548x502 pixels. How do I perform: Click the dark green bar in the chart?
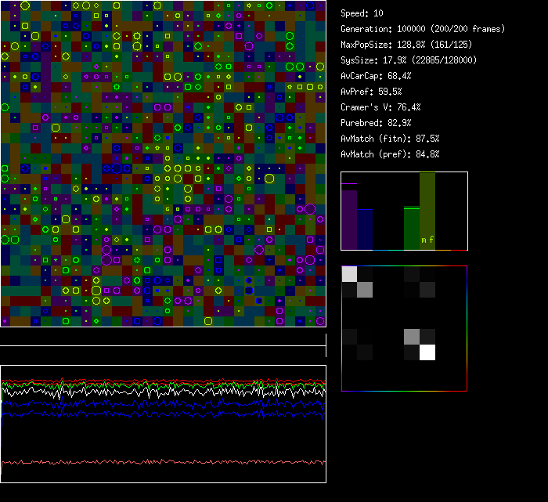point(412,229)
